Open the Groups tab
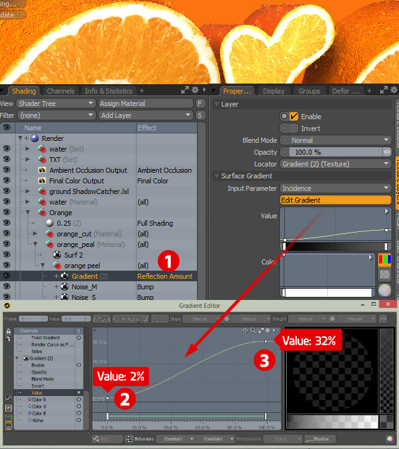 pyautogui.click(x=309, y=91)
